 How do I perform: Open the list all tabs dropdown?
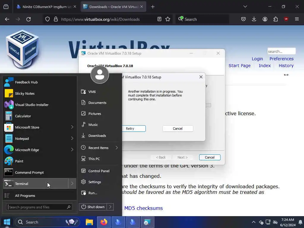pyautogui.click(x=245, y=7)
